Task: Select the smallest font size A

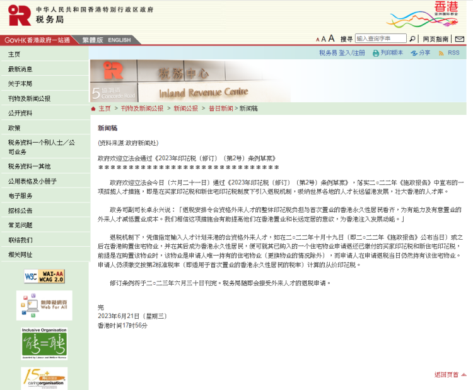Action: pyautogui.click(x=318, y=40)
